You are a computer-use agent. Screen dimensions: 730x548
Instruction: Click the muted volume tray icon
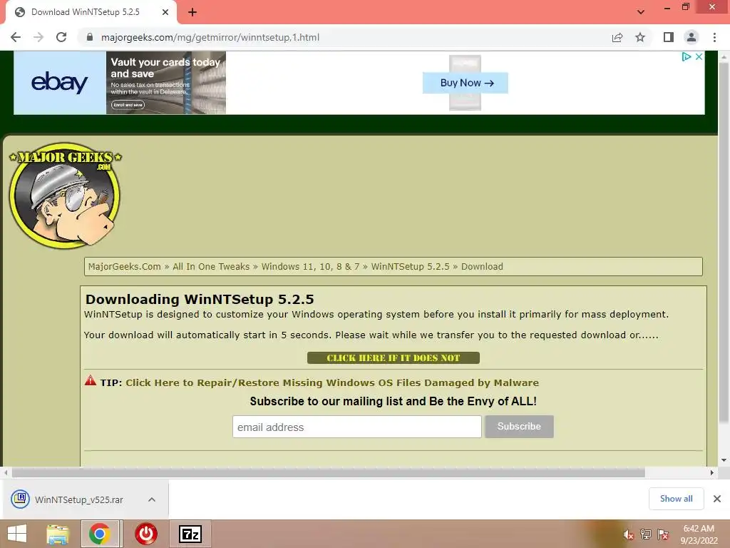click(628, 534)
